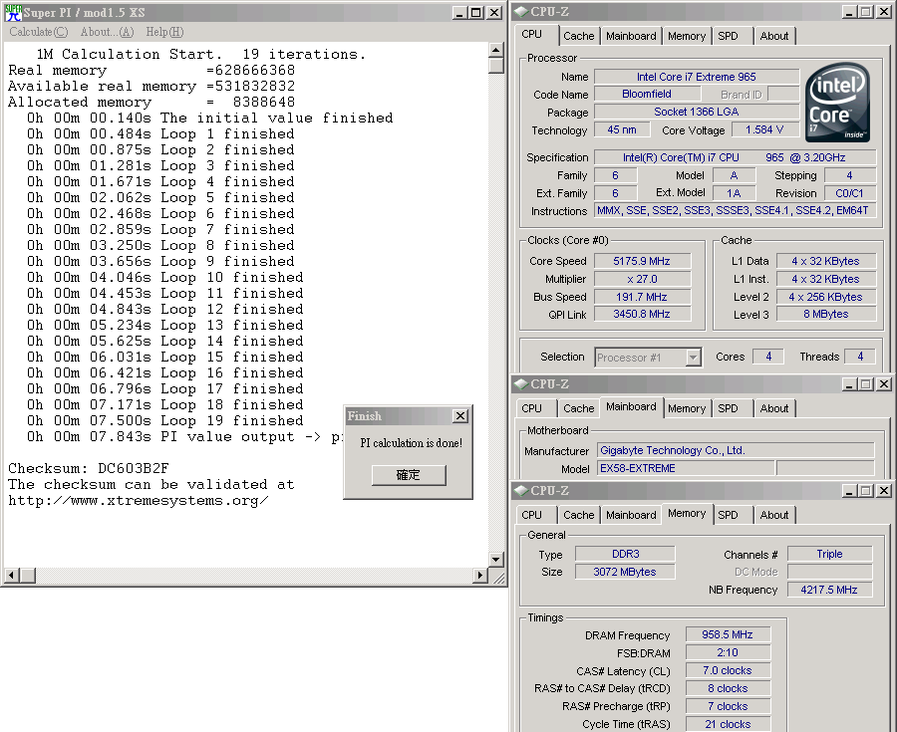The width and height of the screenshot is (897, 732).
Task: Open the Help menu in Super PI
Action: pos(164,32)
